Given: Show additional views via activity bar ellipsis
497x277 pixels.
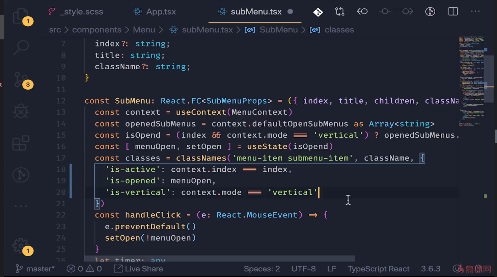Looking at the screenshot, I should (21, 206).
